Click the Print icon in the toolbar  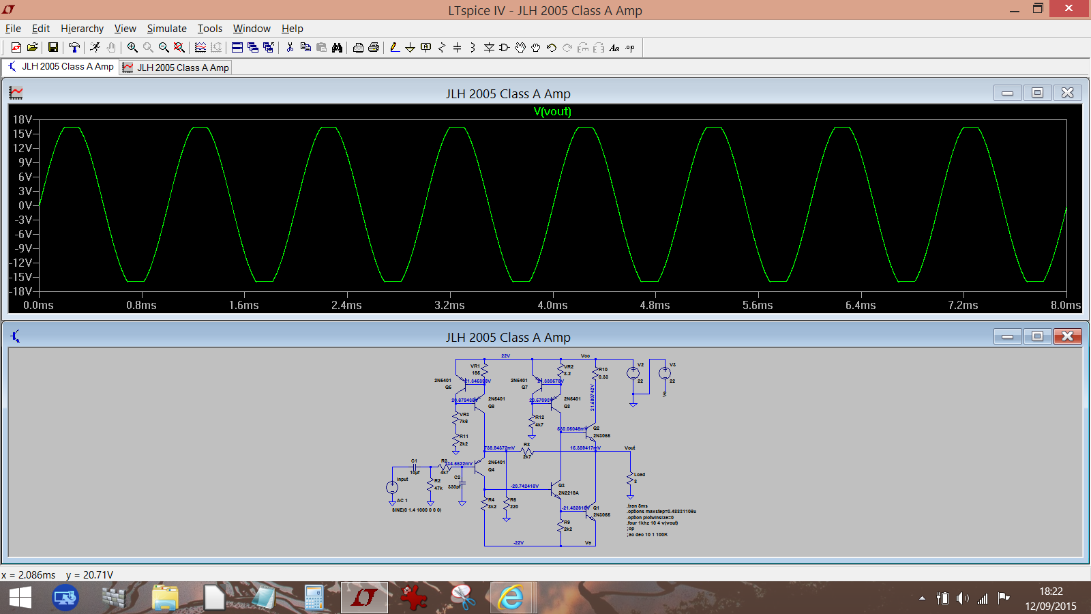pos(374,47)
